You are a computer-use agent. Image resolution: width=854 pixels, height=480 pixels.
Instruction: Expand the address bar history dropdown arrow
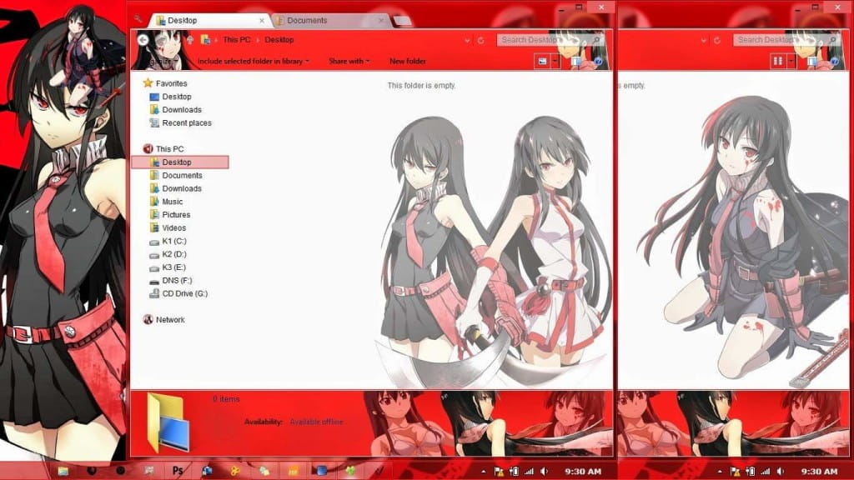point(467,39)
